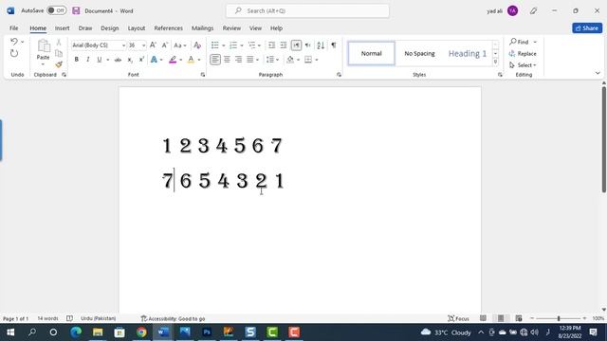This screenshot has width=607, height=341.
Task: Open the font name dropdown
Action: click(123, 45)
